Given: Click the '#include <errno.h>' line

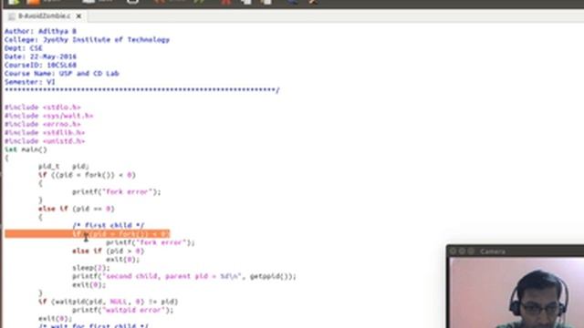Looking at the screenshot, I should point(43,124).
